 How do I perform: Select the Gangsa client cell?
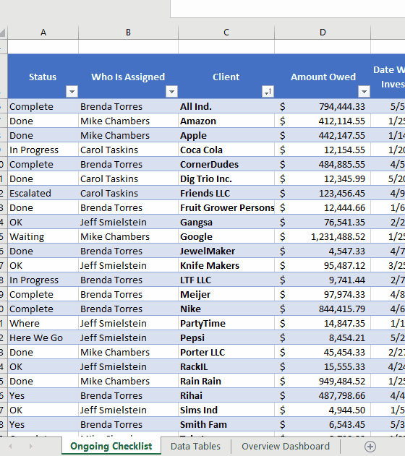226,222
